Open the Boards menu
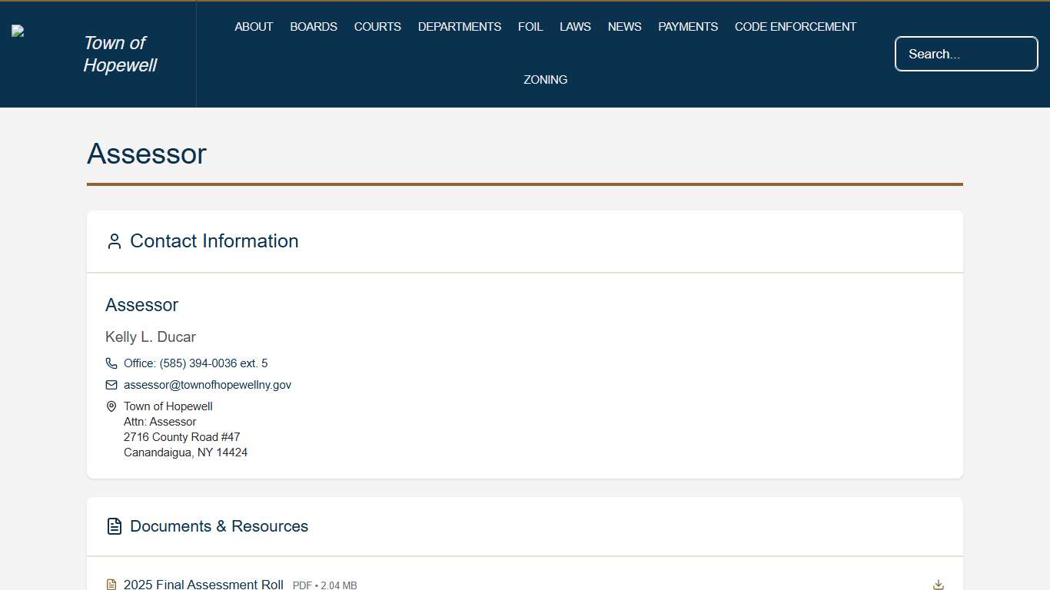1050x590 pixels. tap(314, 27)
